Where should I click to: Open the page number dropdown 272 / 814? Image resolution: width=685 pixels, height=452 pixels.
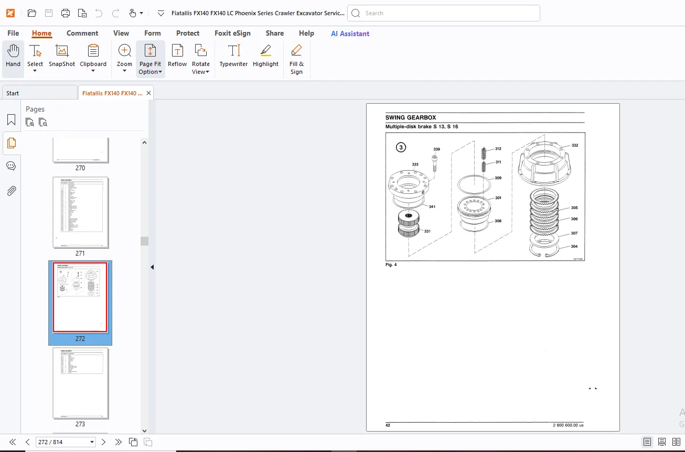click(x=92, y=442)
